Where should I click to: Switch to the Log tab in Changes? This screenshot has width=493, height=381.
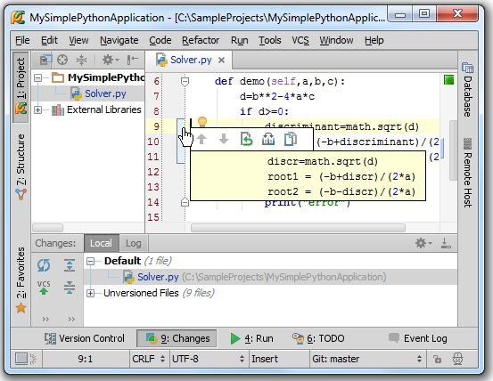(x=134, y=243)
